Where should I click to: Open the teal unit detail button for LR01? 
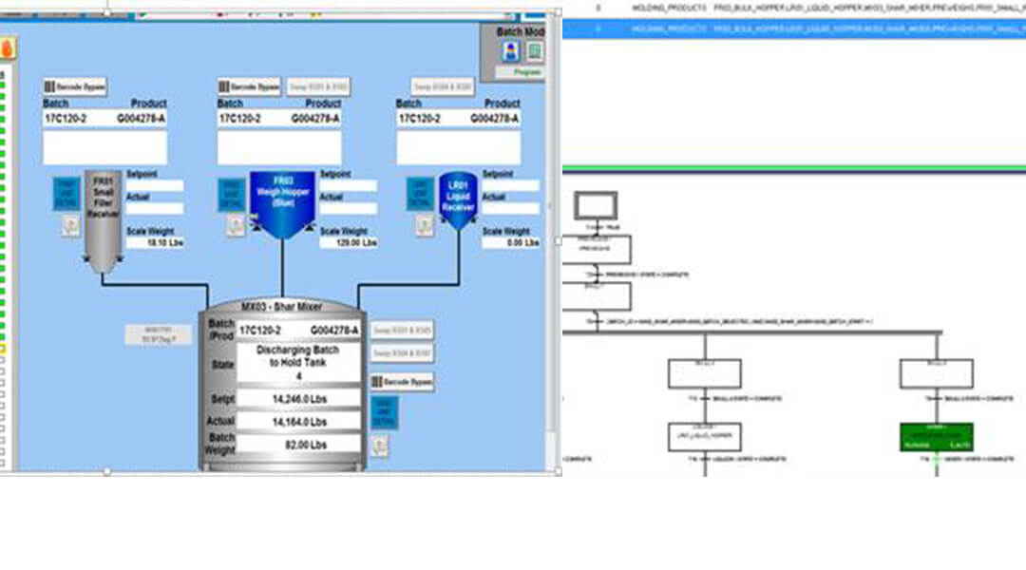pyautogui.click(x=420, y=195)
